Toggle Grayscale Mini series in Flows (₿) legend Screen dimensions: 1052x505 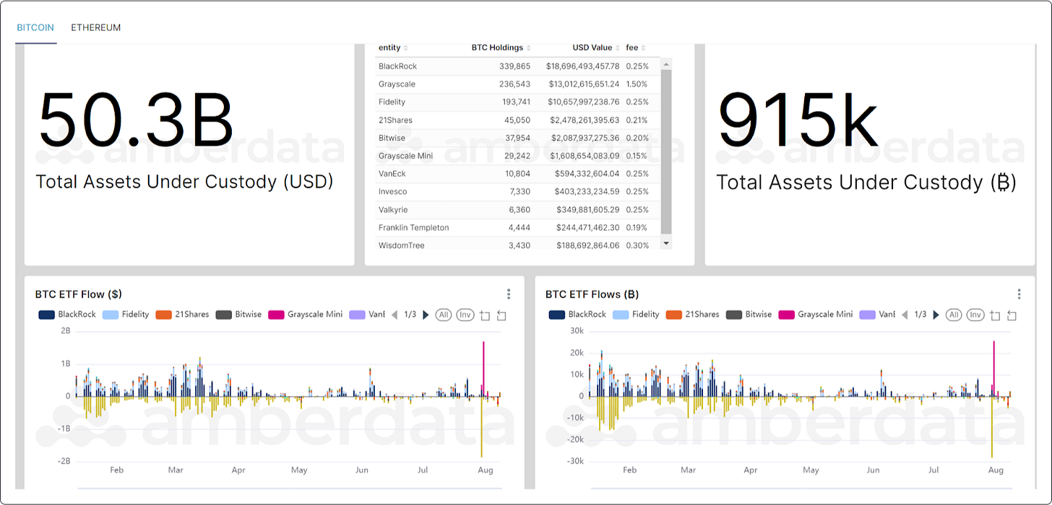pyautogui.click(x=815, y=315)
